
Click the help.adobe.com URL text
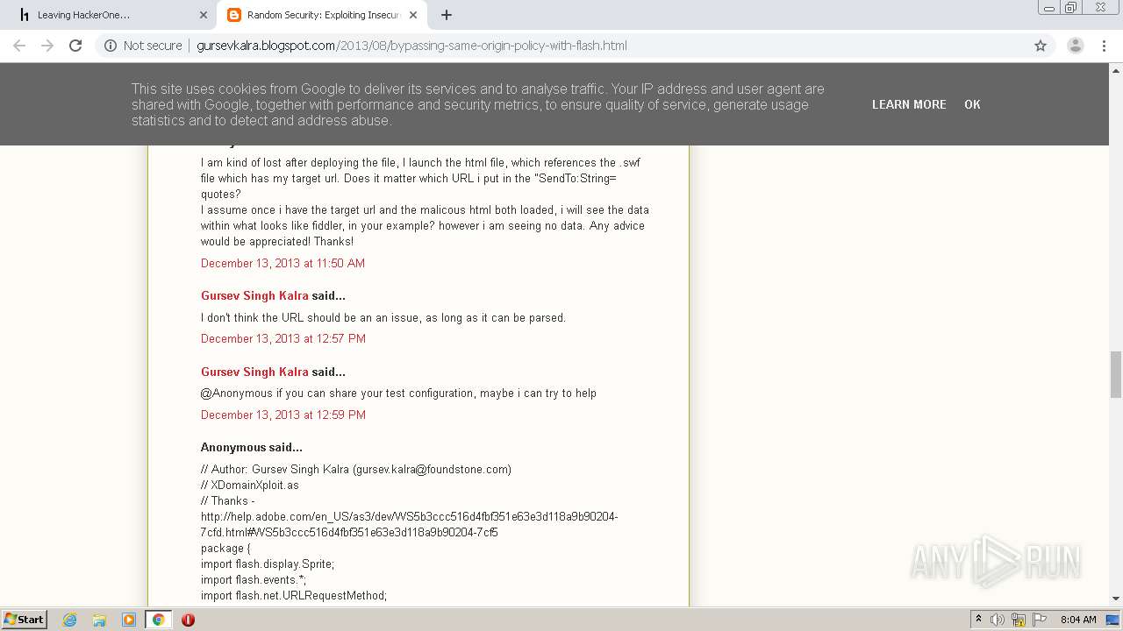[410, 524]
